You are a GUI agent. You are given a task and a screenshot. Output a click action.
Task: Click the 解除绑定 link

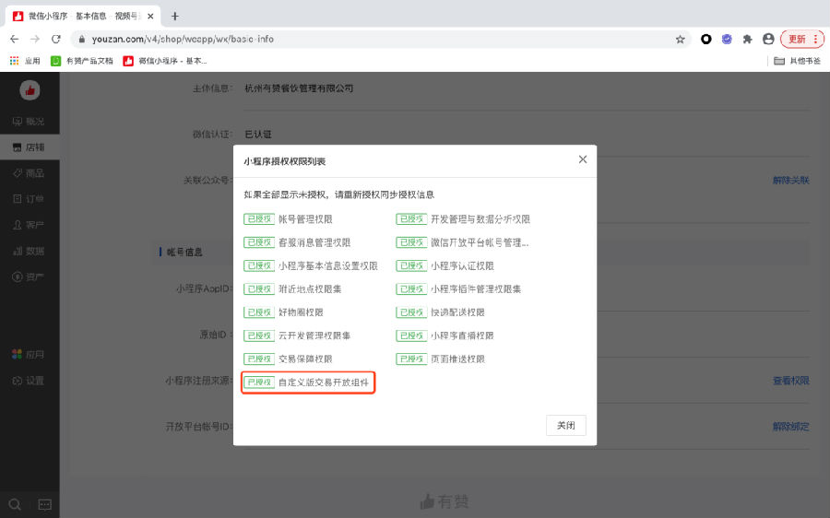tap(791, 427)
